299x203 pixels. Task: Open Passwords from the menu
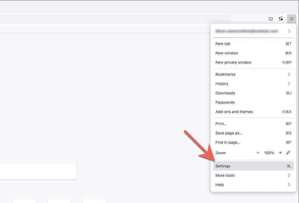(x=253, y=102)
